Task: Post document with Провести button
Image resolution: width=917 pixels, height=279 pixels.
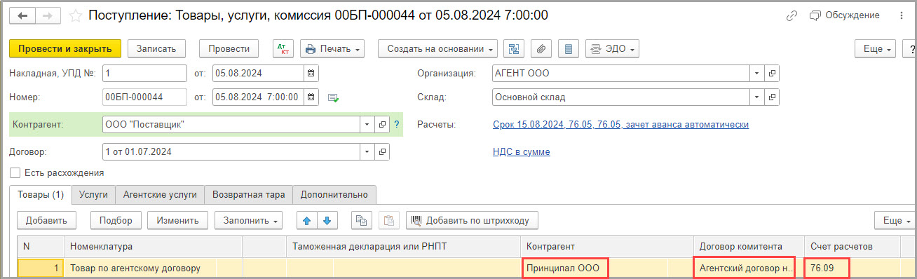Action: point(229,48)
